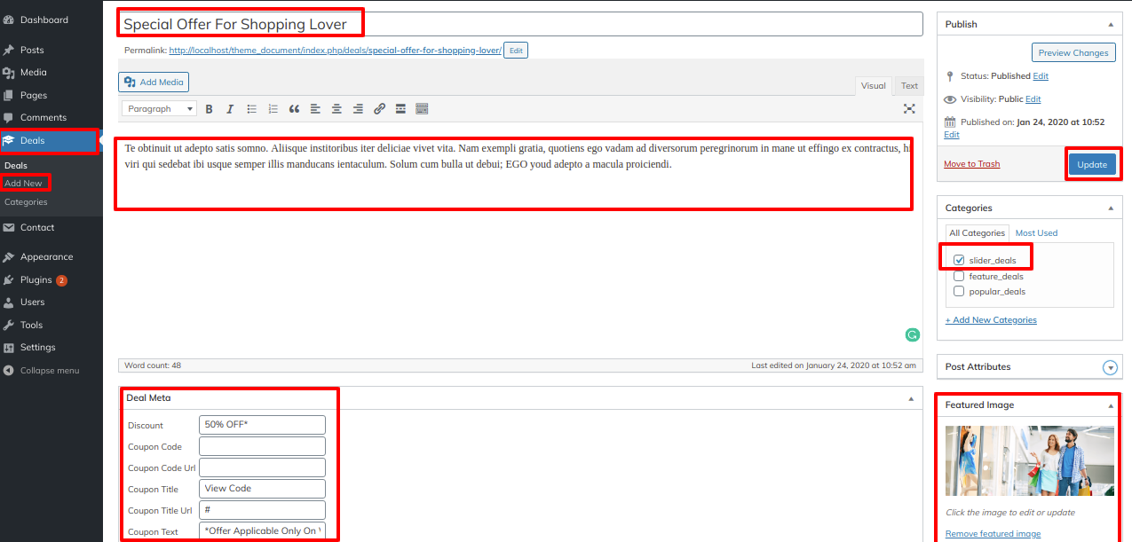
Task: Uncheck the slider_deals category
Action: click(959, 261)
